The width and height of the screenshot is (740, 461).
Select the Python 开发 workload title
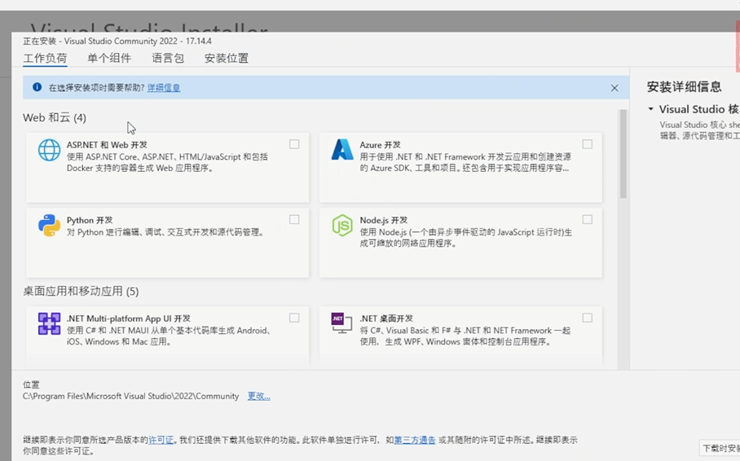90,220
